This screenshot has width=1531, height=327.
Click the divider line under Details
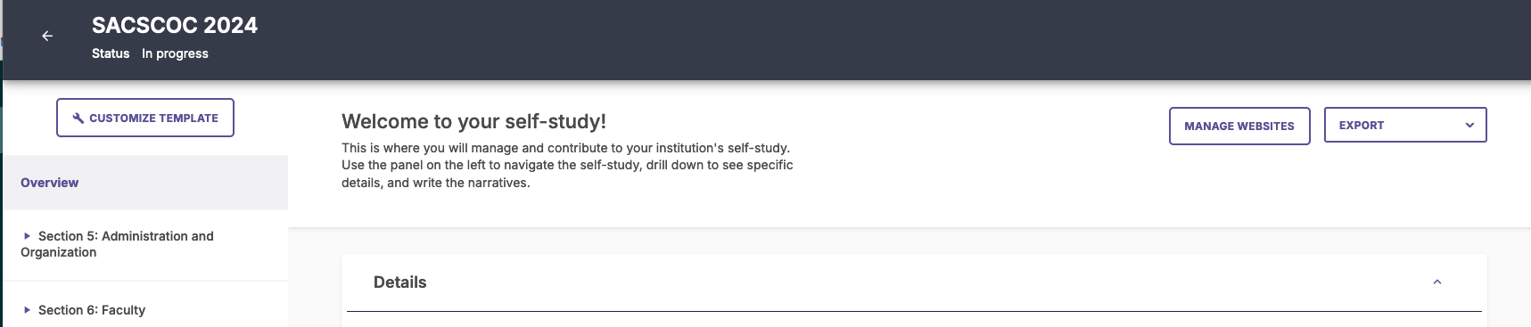click(914, 311)
